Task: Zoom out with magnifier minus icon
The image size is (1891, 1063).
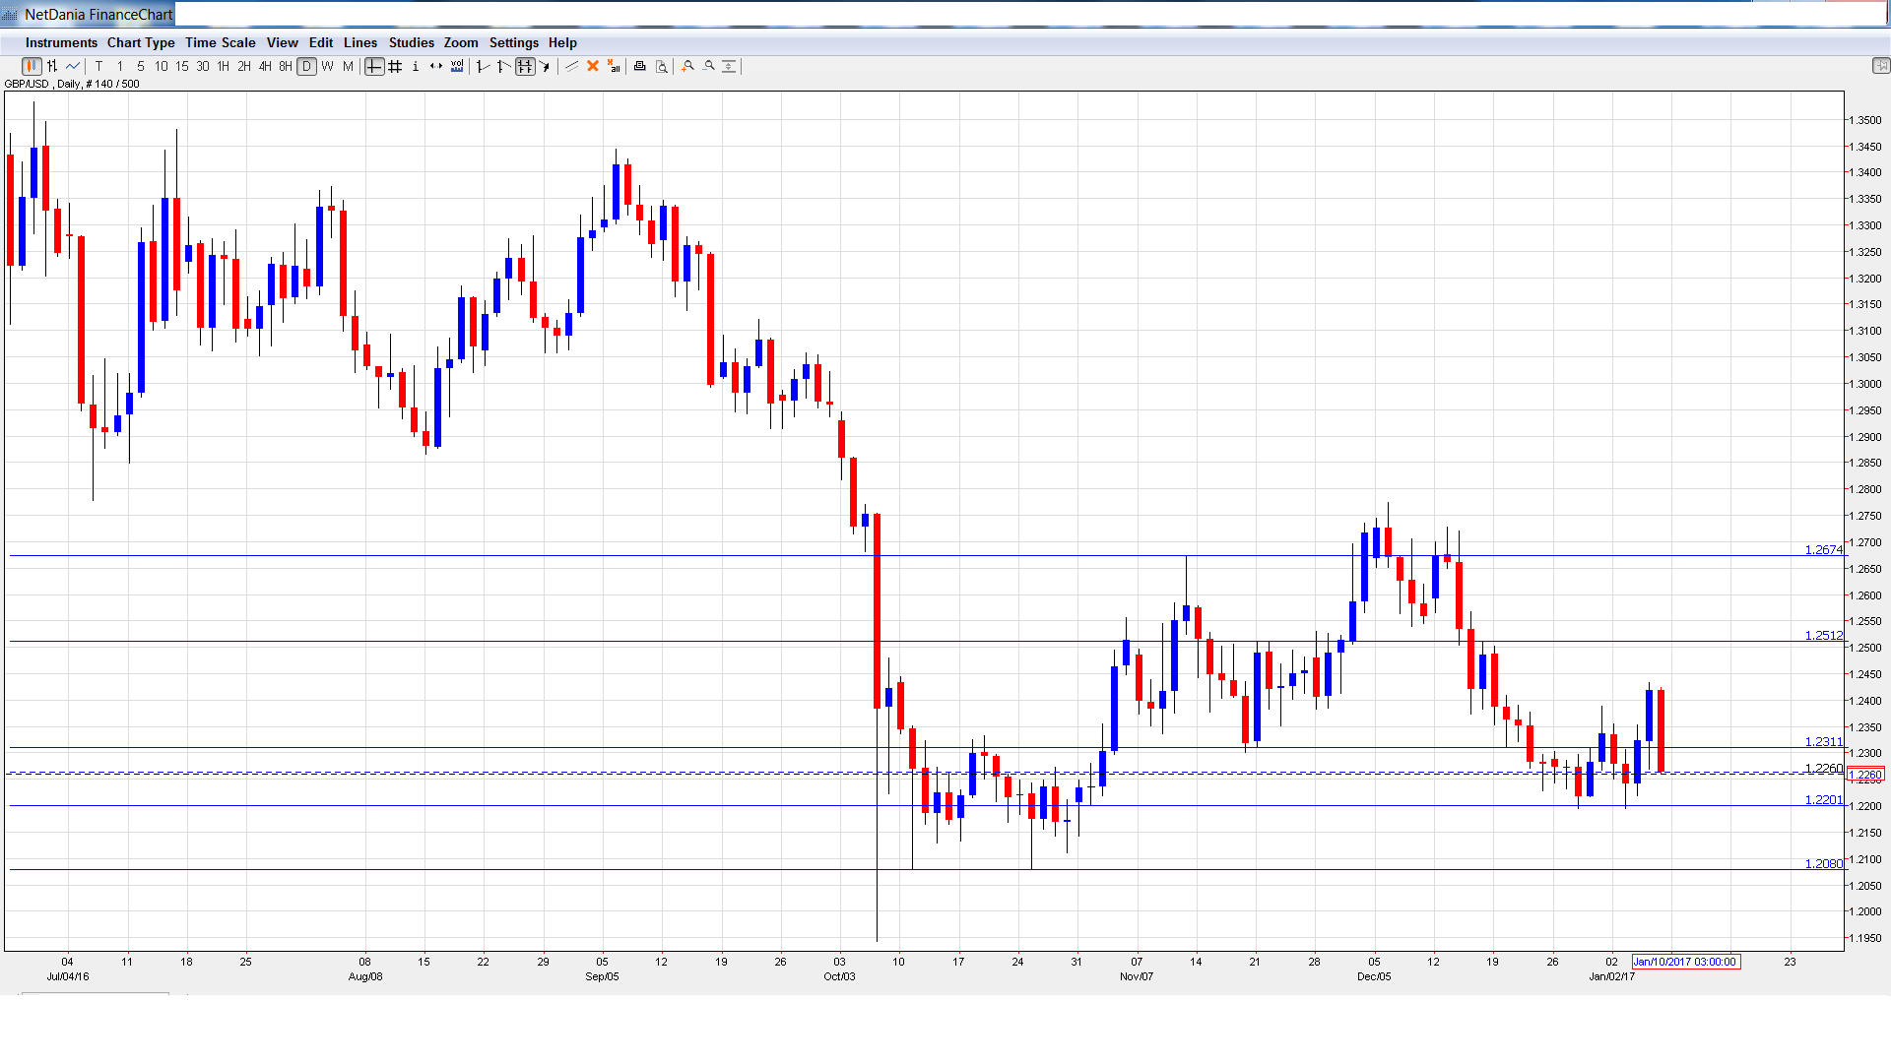Action: click(x=709, y=67)
